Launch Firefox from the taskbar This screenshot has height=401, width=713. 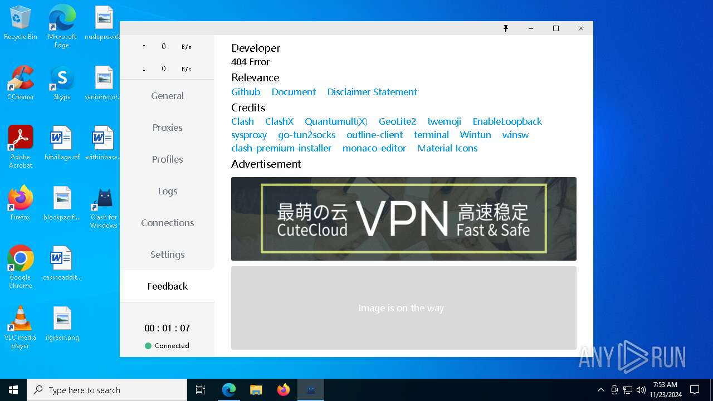coord(284,390)
